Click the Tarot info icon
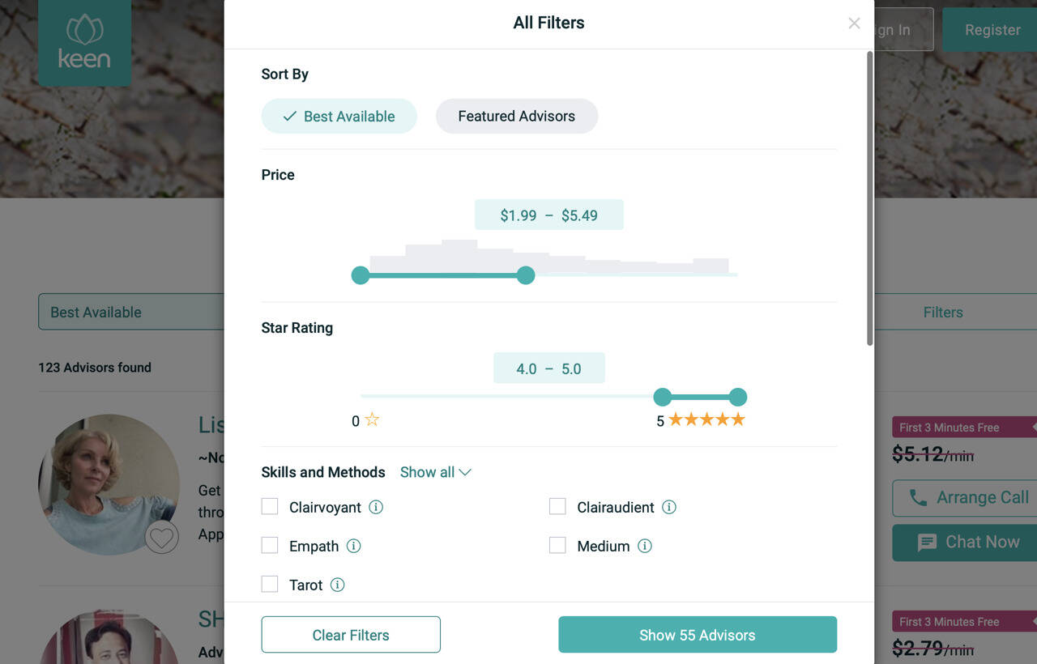This screenshot has width=1037, height=664. [338, 585]
